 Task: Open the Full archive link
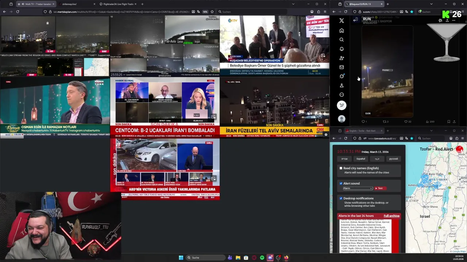click(391, 216)
